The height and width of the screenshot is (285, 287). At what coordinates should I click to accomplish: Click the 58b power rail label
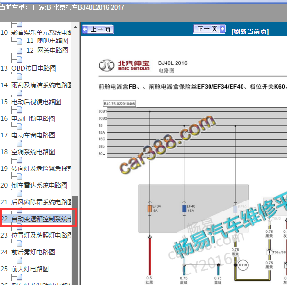(101, 147)
